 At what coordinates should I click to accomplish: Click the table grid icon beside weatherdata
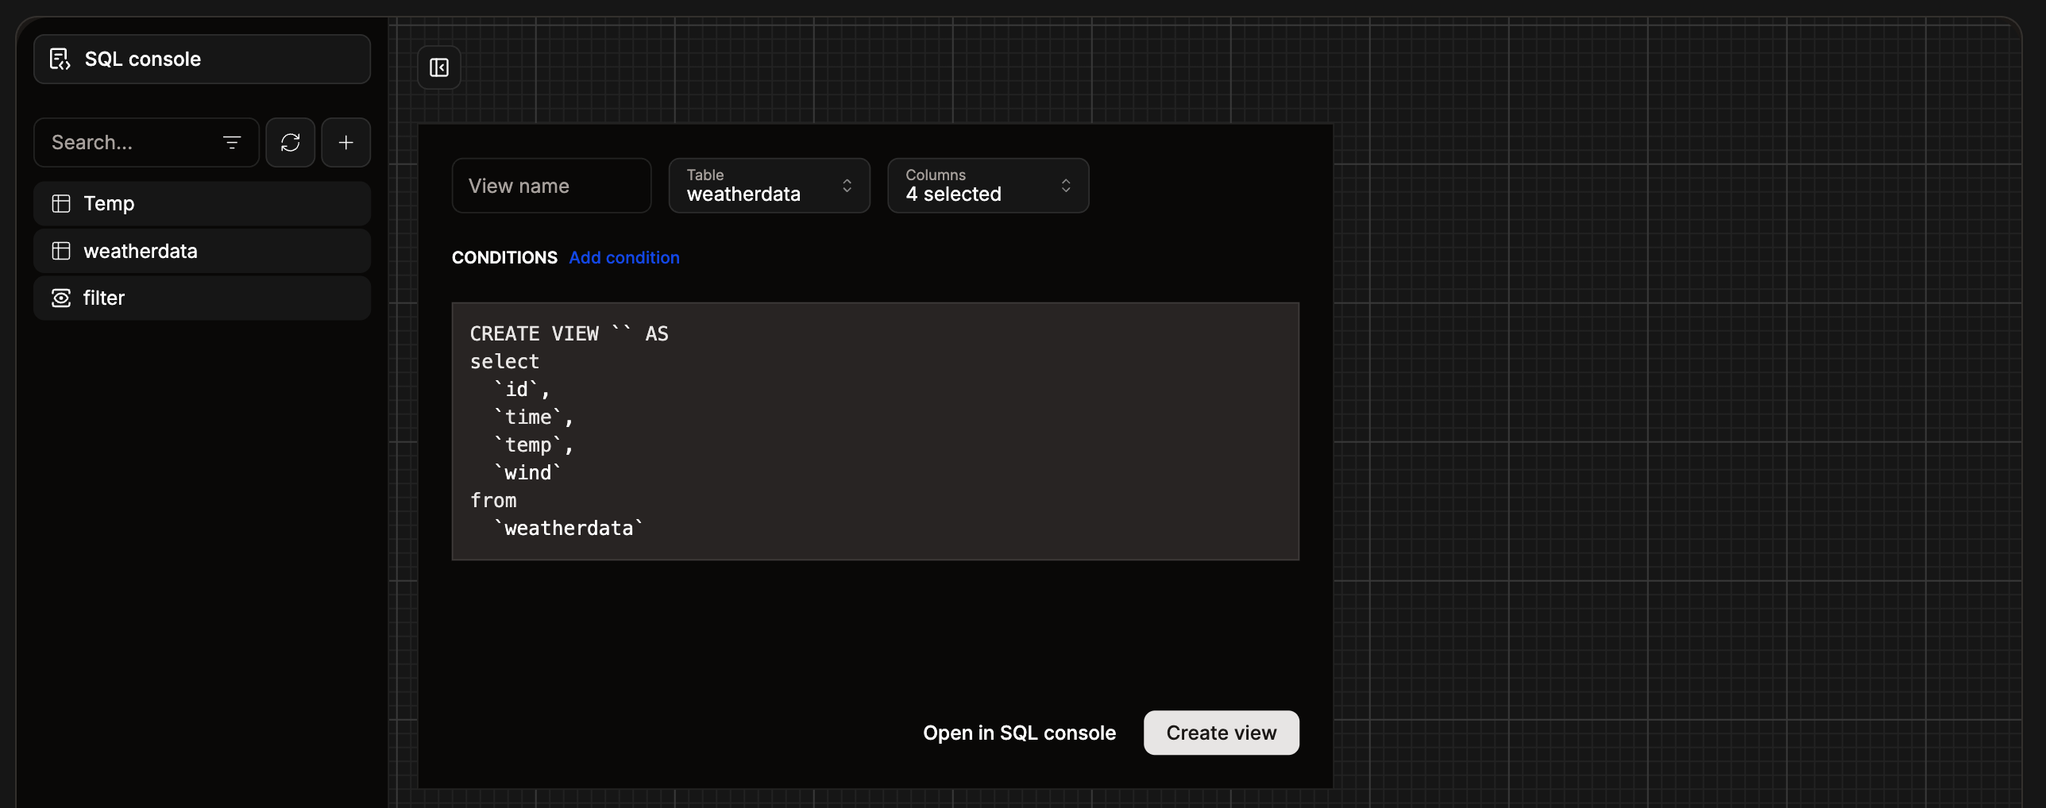tap(60, 250)
